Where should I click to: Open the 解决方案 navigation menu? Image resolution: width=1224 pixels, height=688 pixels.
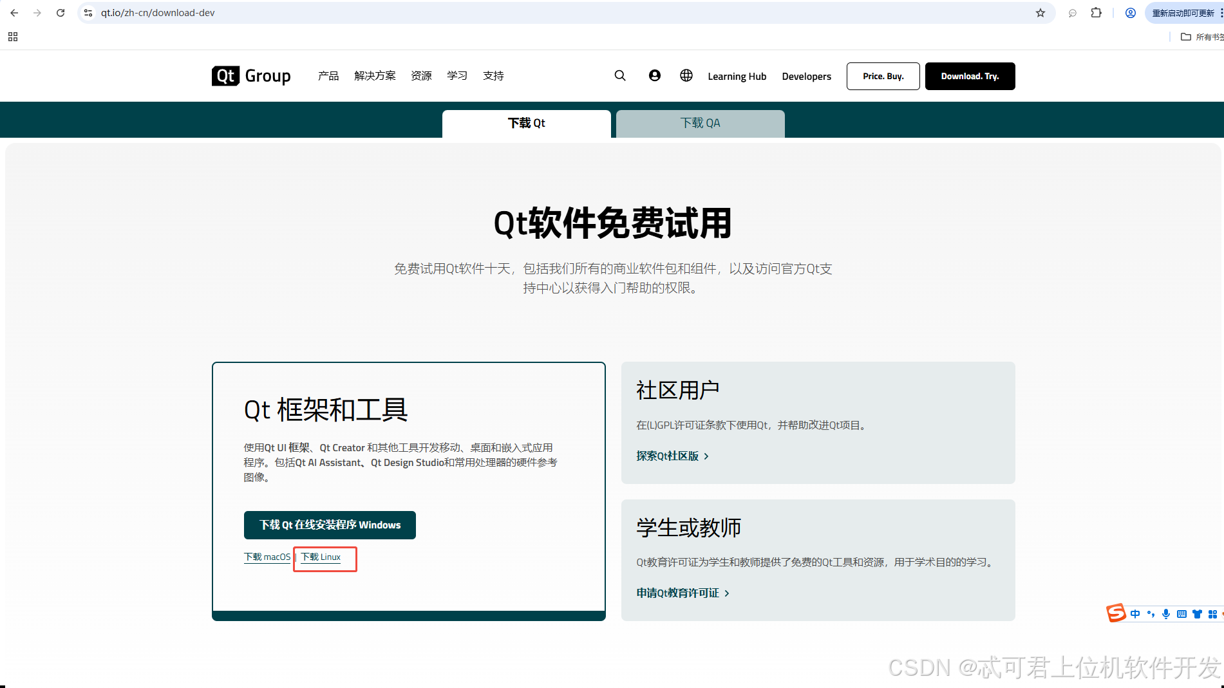point(375,76)
